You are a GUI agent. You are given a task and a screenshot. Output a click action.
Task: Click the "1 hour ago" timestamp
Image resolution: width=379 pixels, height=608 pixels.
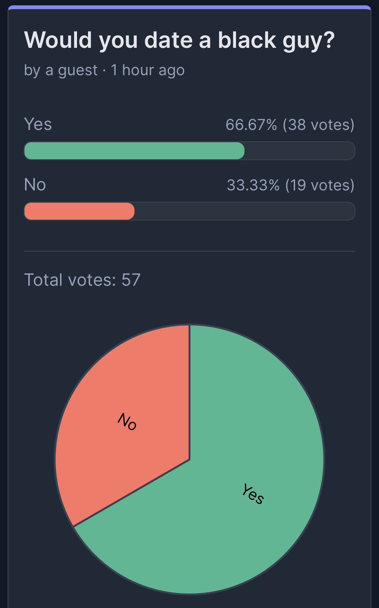coord(147,70)
